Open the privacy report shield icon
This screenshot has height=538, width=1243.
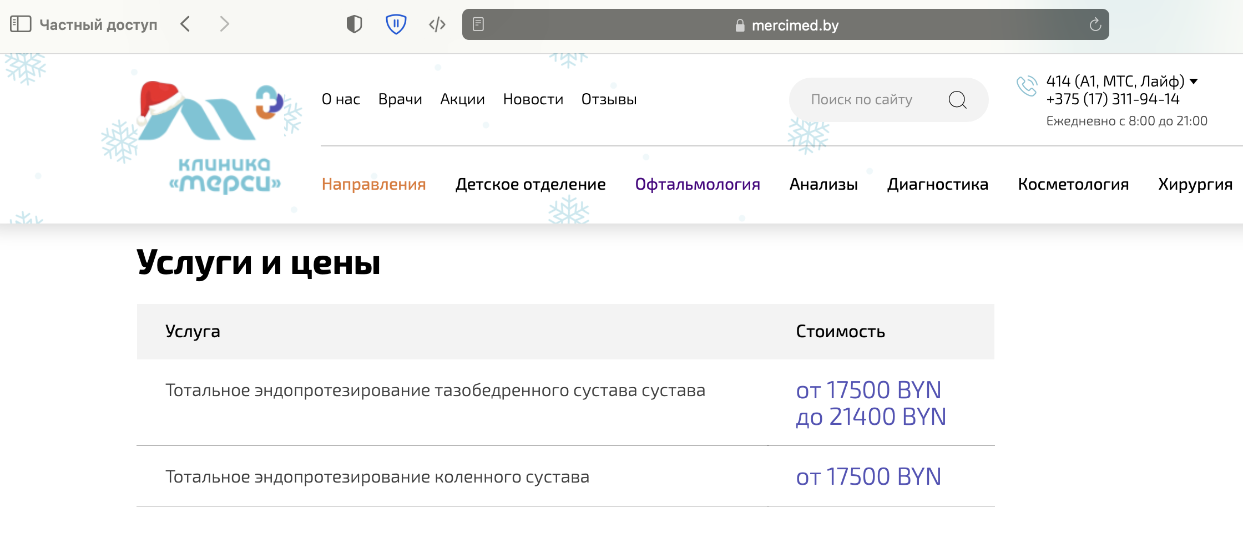[354, 24]
